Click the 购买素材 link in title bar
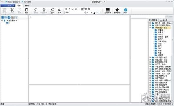 [26, 2]
